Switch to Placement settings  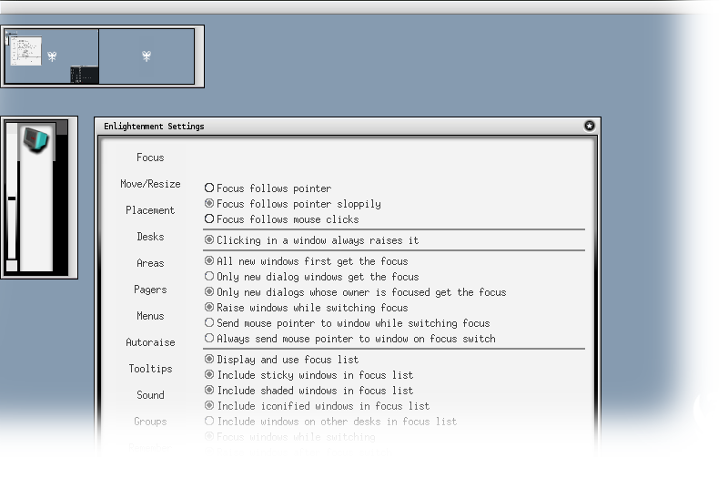(x=150, y=210)
